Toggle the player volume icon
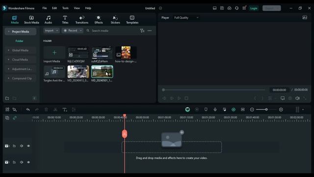This screenshot has height=177, width=314. click(297, 98)
